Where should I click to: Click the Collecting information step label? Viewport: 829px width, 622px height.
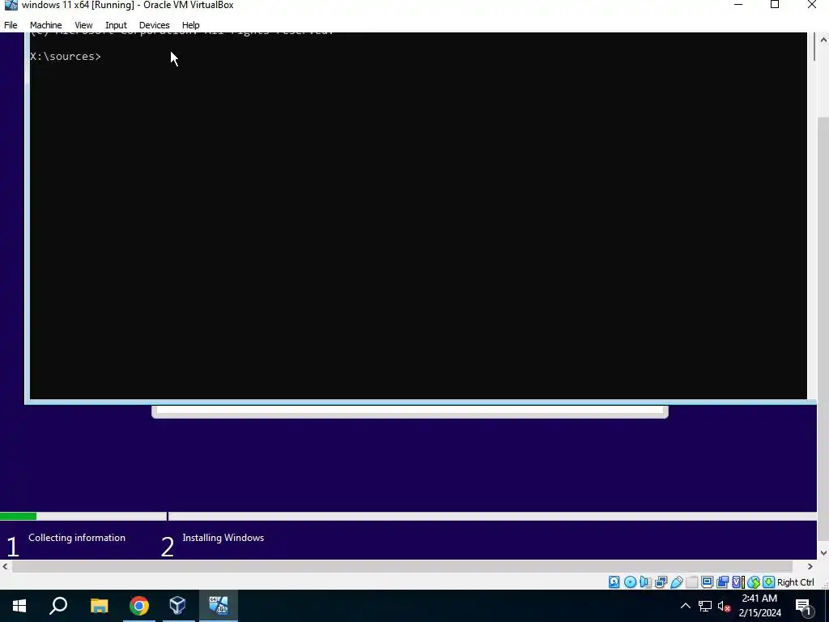[x=77, y=538]
